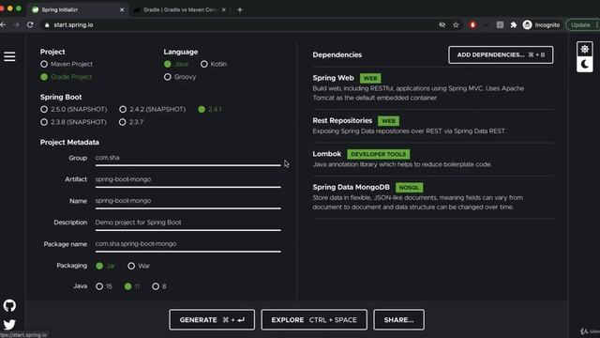
Task: Click the Name input field
Action: [x=187, y=201]
